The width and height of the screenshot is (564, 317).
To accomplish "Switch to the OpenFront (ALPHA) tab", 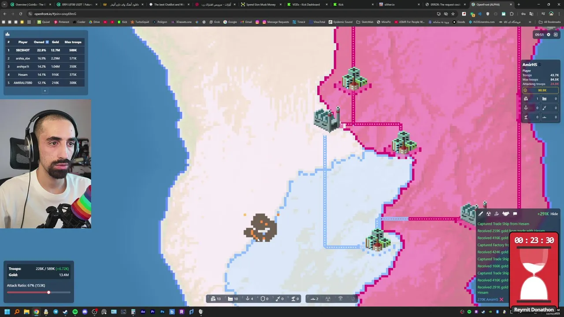I will pos(491,4).
